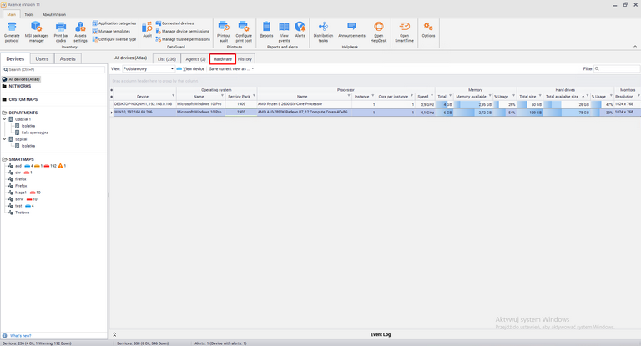Image resolution: width=641 pixels, height=346 pixels.
Task: Click in the Search (Ctrl+F) field
Action: (53, 70)
